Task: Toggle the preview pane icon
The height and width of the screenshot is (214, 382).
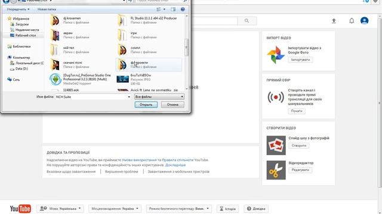Action: [173, 10]
